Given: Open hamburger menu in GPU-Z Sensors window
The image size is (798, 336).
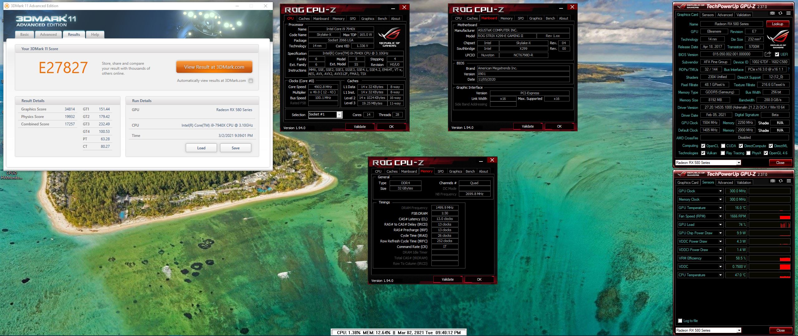Looking at the screenshot, I should 789,181.
